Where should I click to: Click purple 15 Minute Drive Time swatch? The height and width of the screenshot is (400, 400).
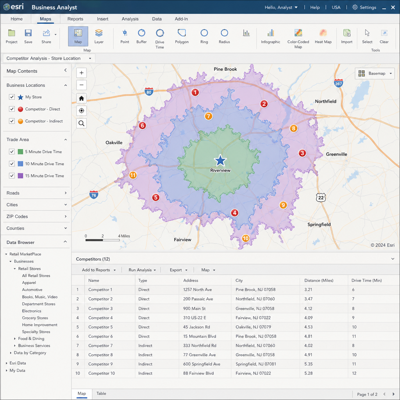[20, 175]
